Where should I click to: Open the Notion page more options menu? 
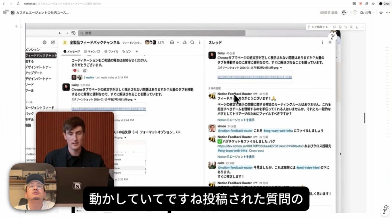coord(387,13)
